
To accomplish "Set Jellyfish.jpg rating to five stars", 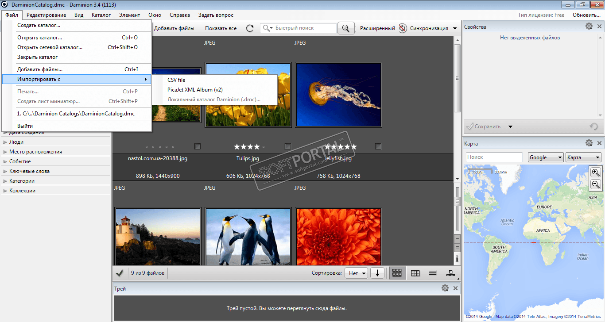I will coord(353,146).
